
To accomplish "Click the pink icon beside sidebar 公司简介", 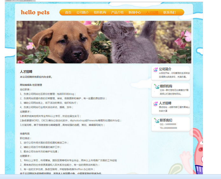I will 155,70.
